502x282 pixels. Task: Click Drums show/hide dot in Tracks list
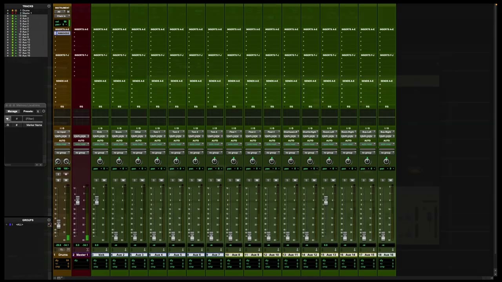click(7, 11)
